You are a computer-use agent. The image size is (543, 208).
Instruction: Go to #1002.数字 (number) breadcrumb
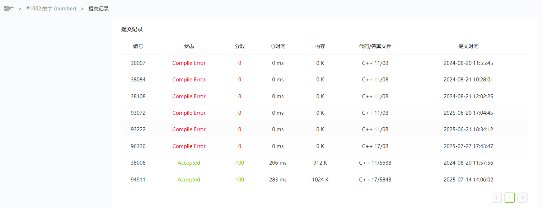point(51,9)
